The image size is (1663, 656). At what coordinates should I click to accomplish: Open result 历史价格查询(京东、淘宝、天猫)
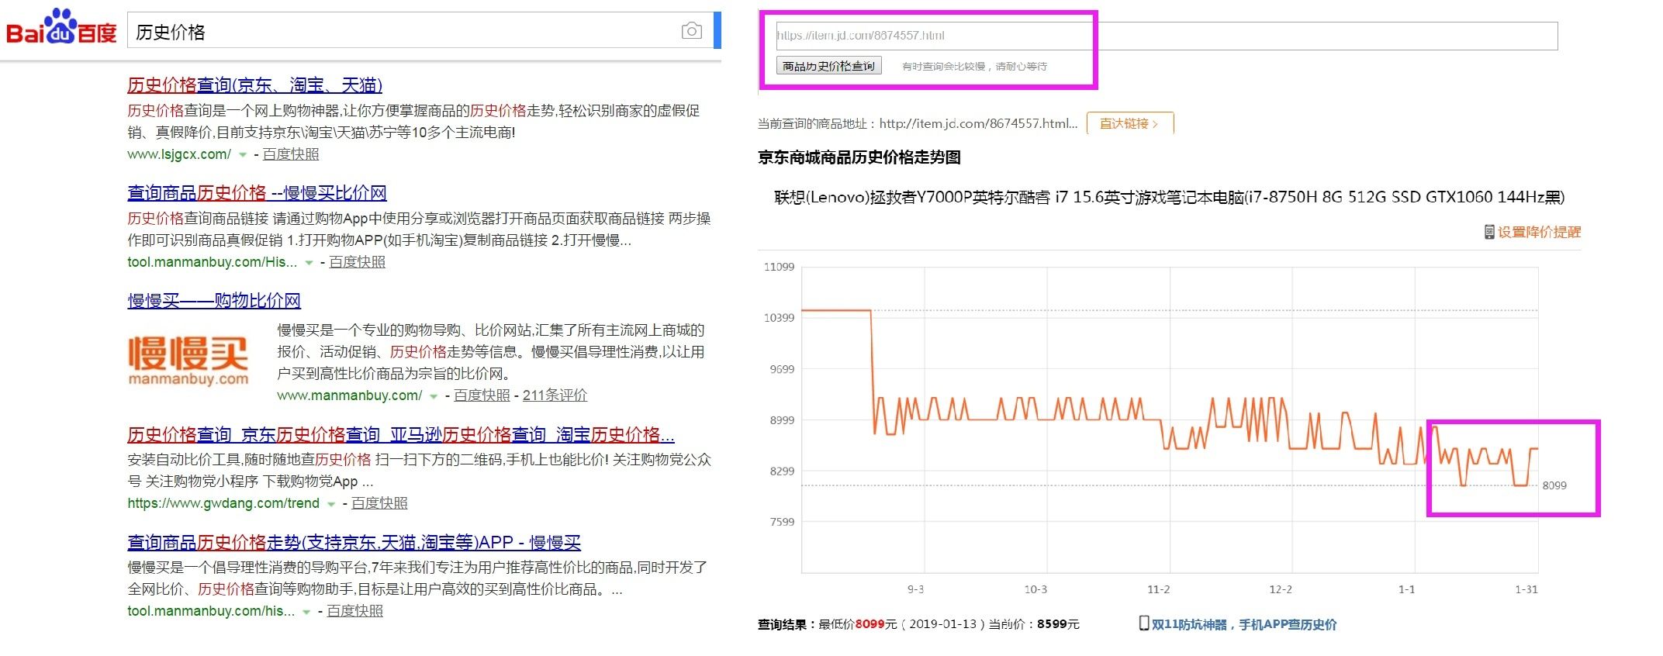[254, 85]
